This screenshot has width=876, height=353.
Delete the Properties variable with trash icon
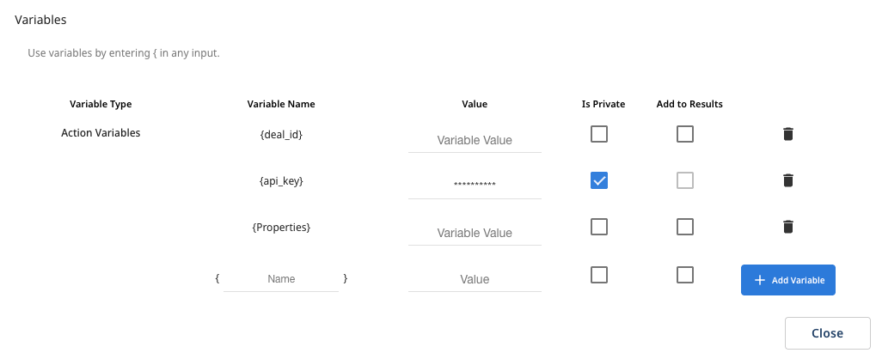(x=787, y=227)
